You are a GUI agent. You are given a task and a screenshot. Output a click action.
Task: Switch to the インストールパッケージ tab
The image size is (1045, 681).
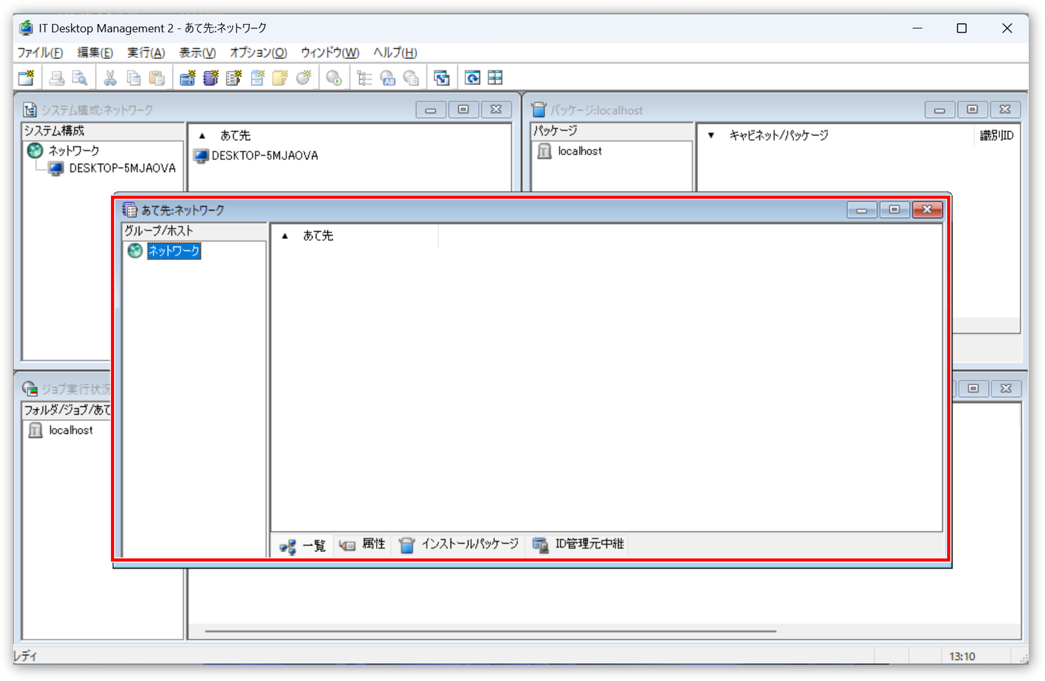pos(459,544)
